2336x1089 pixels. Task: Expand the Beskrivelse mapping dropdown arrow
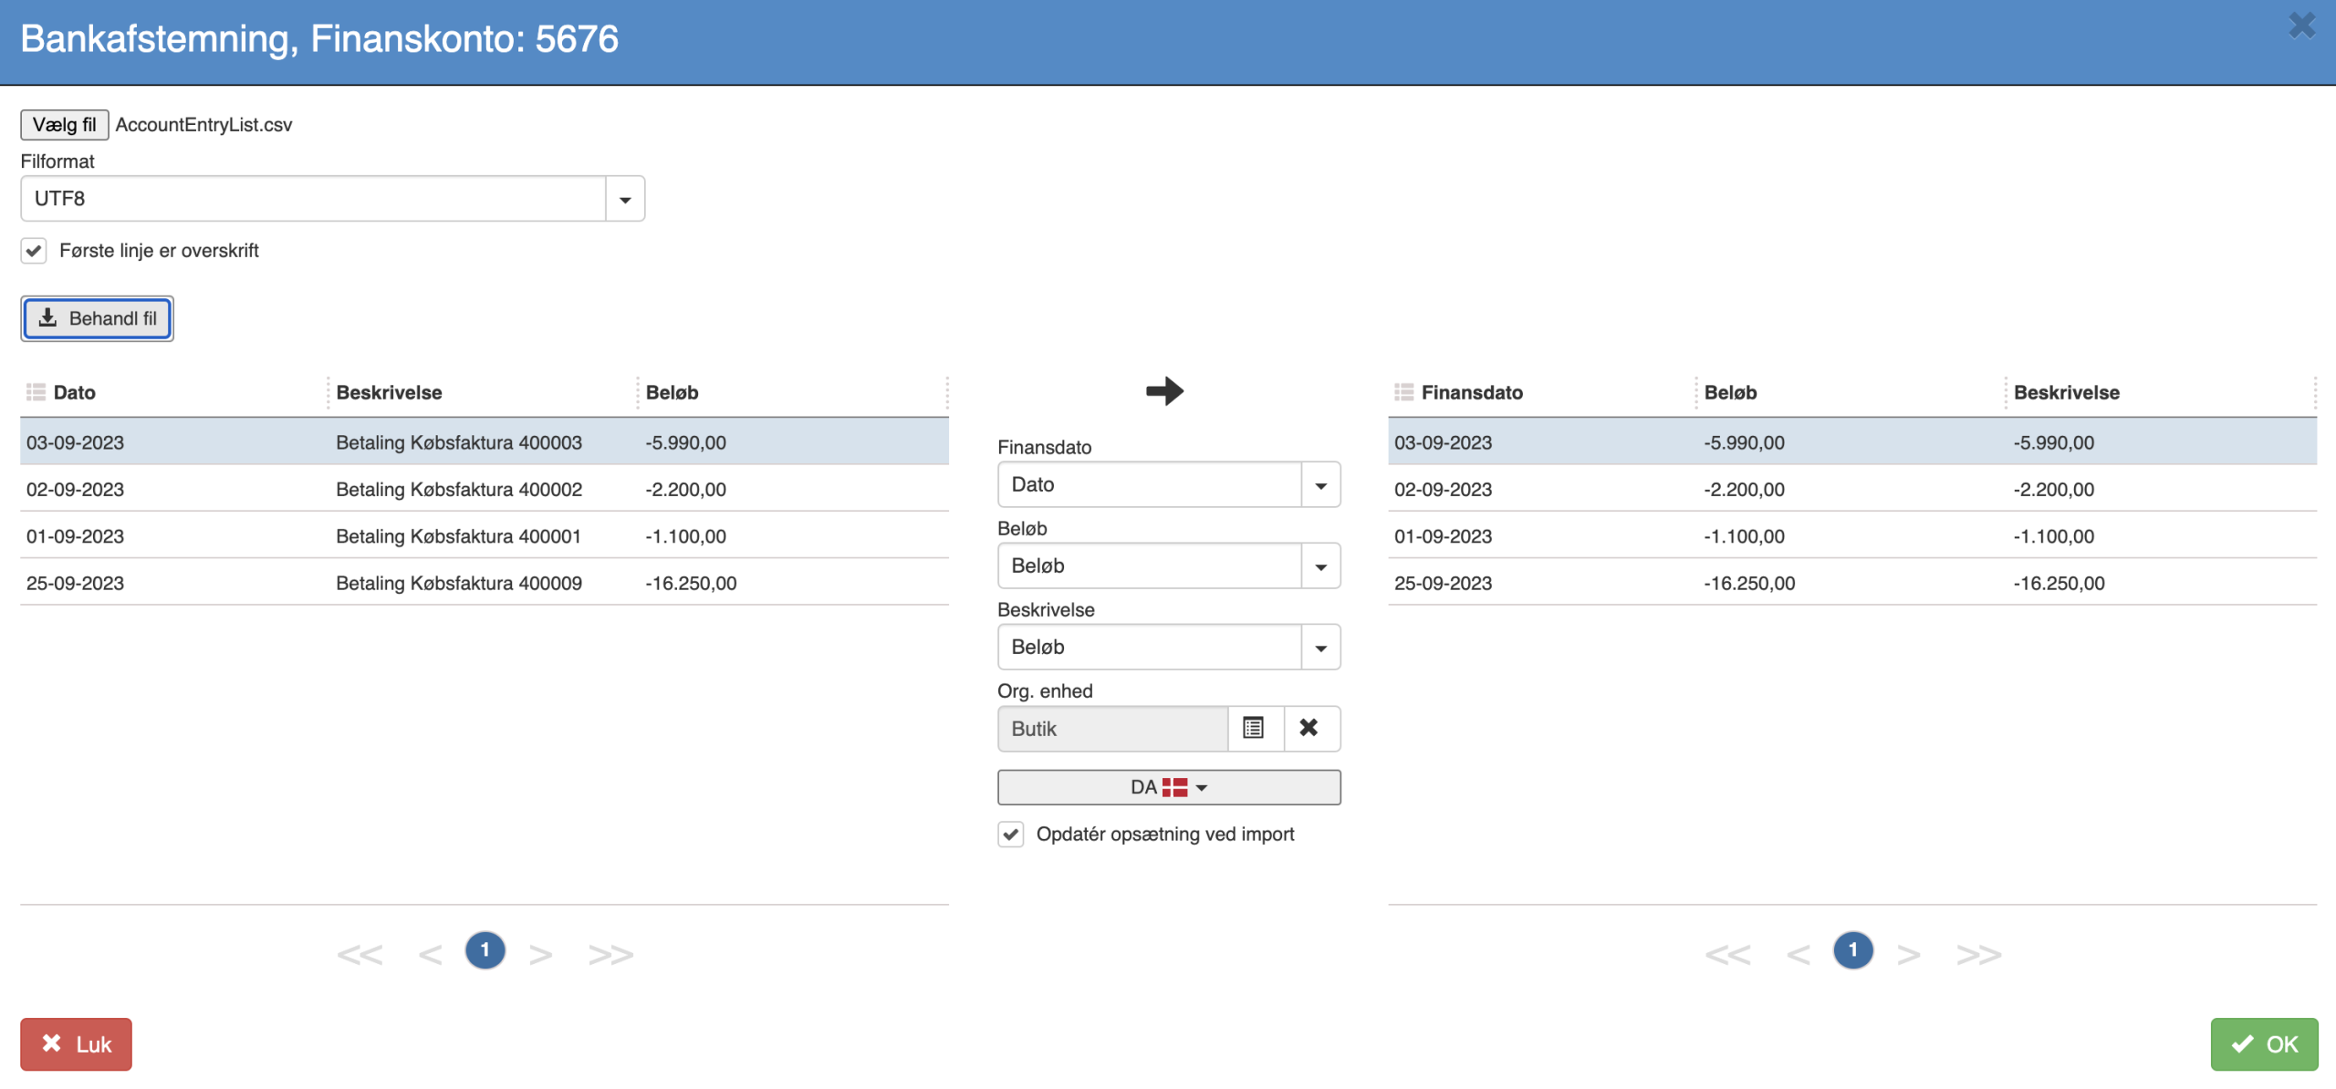click(1320, 648)
